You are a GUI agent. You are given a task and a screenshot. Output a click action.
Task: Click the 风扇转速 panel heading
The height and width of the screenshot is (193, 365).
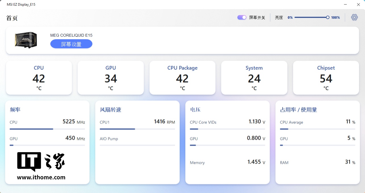[111, 110]
